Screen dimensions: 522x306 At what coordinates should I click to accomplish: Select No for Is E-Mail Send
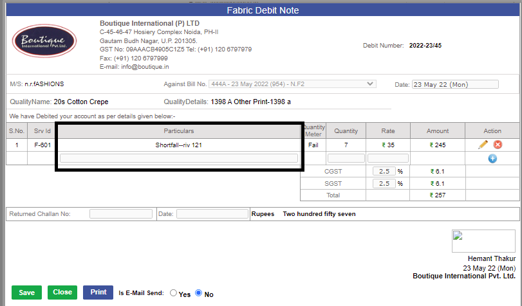[198, 292]
